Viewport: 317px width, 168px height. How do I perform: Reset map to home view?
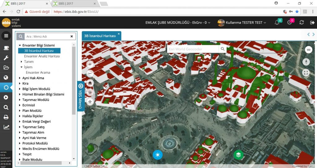click(90, 83)
